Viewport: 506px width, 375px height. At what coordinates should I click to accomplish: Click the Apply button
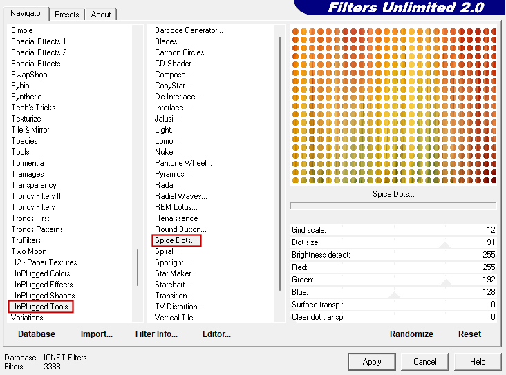coord(372,362)
